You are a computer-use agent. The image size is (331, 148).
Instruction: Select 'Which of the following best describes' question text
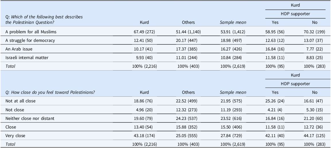[44, 17]
